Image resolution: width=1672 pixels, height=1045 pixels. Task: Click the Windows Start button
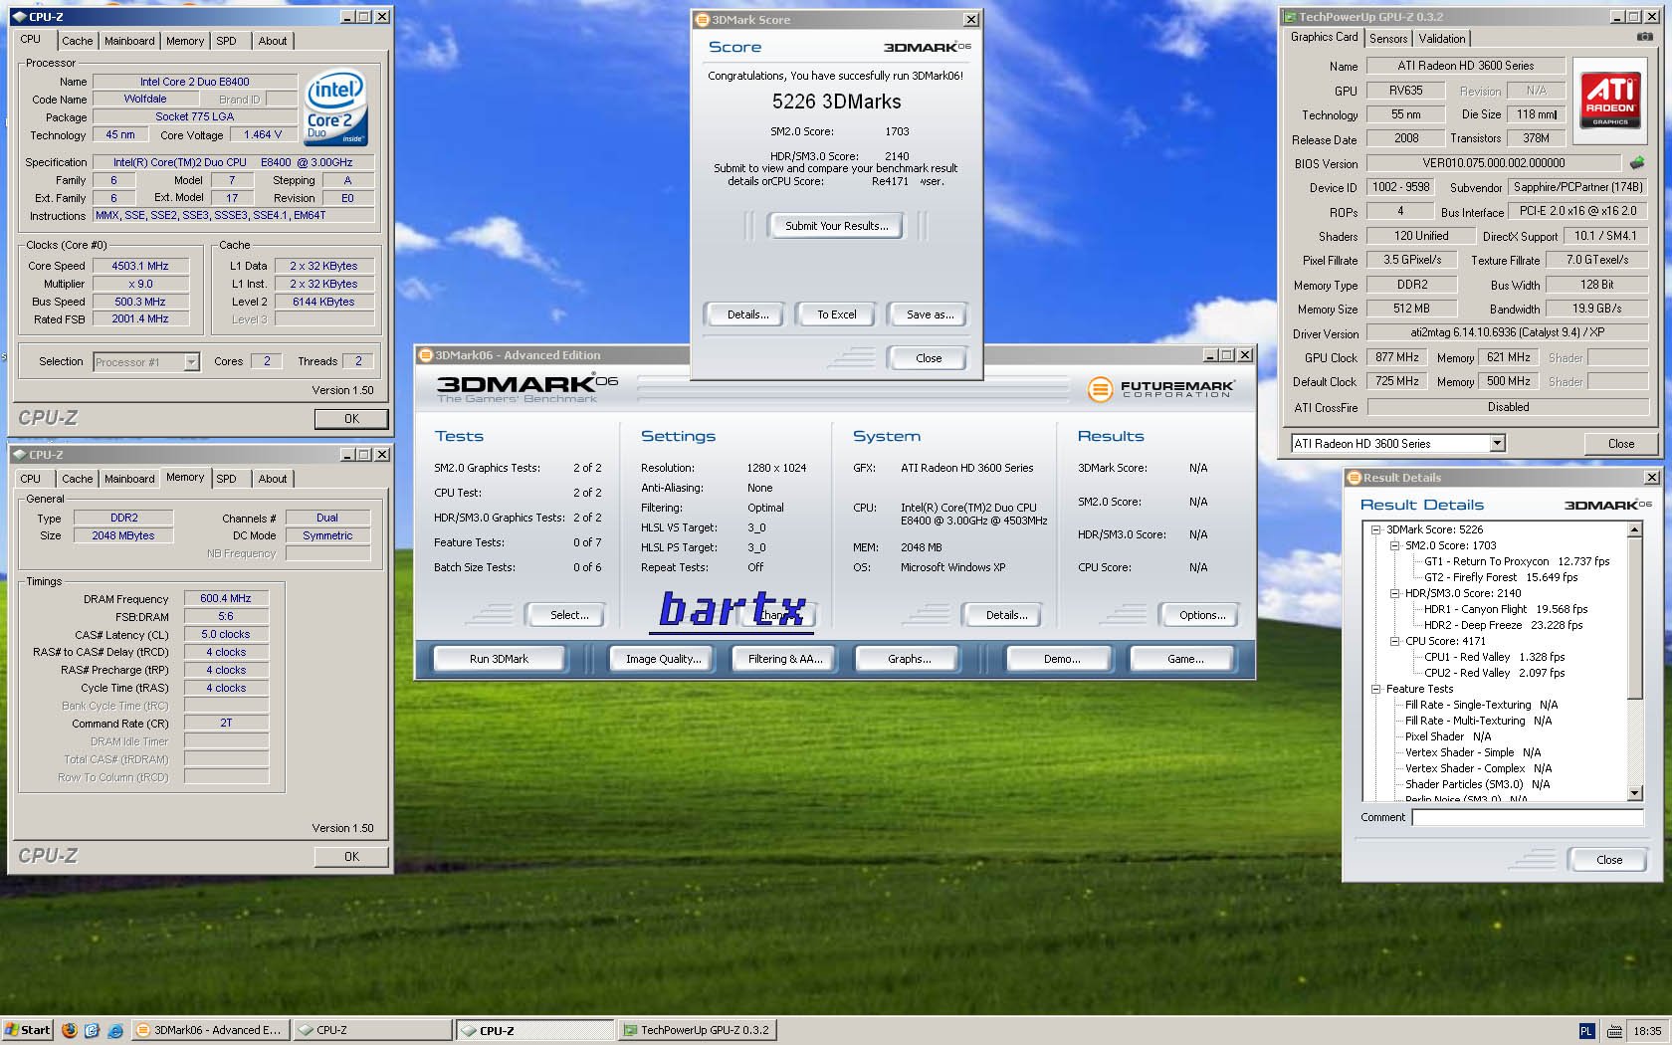[x=28, y=1030]
